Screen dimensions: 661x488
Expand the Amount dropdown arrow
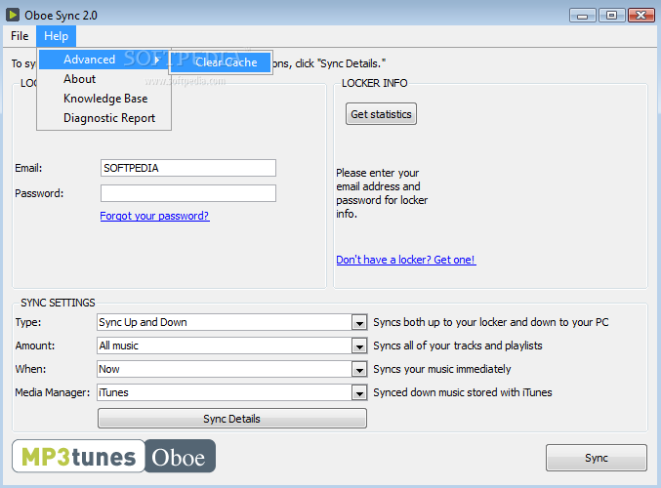[x=359, y=346]
